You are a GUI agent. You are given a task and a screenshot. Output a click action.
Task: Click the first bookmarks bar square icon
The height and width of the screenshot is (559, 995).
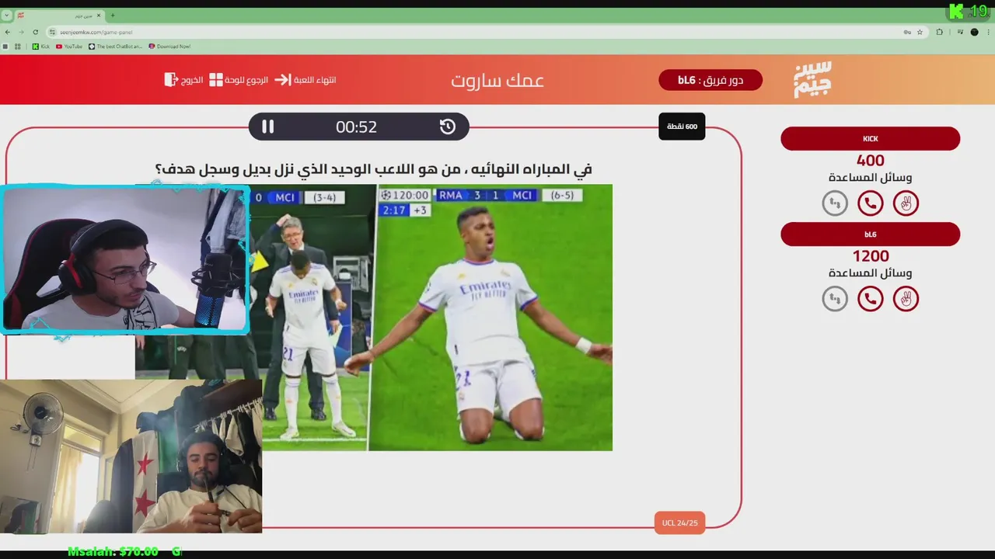pyautogui.click(x=5, y=47)
